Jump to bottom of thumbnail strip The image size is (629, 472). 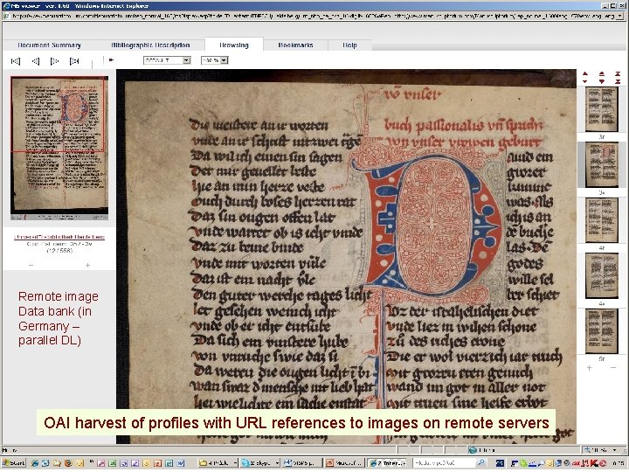pos(618,81)
